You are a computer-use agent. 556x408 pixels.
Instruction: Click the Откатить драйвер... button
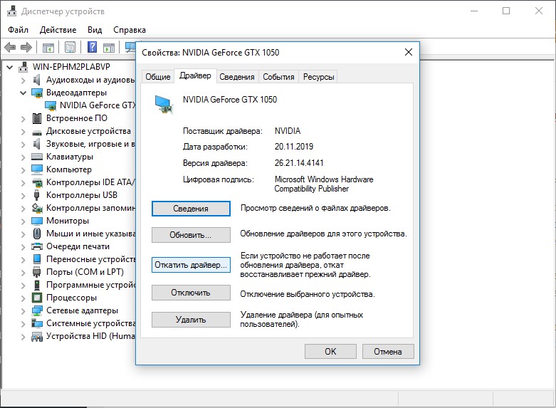(191, 265)
